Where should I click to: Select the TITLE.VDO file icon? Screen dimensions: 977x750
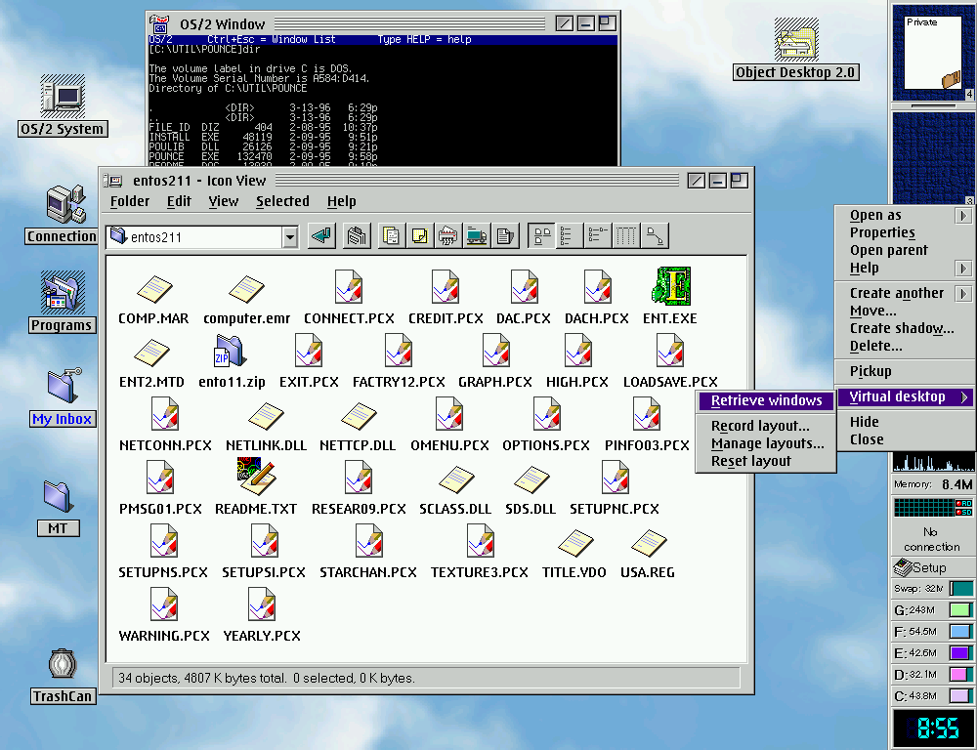[x=575, y=543]
